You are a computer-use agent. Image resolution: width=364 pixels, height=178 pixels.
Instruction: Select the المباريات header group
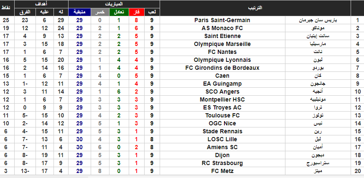tap(114, 4)
